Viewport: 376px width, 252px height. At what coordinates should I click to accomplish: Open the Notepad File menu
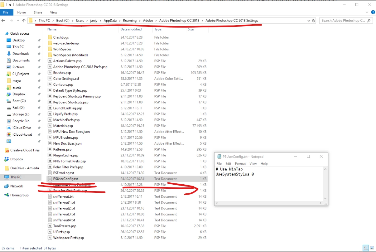(x=219, y=164)
